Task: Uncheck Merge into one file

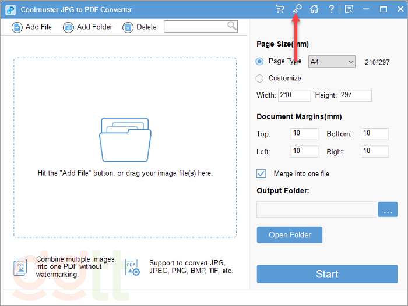Action: [261, 173]
